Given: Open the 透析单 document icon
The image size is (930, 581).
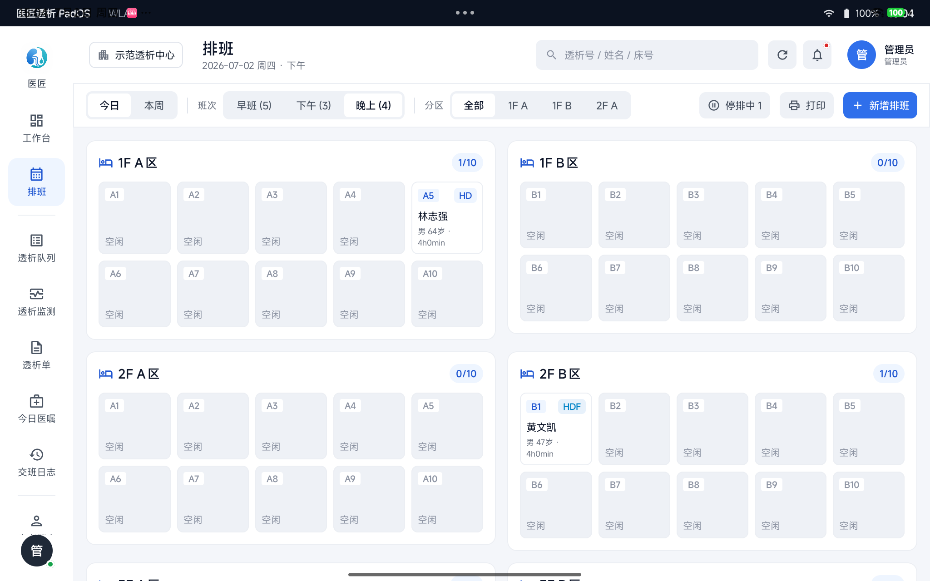Looking at the screenshot, I should 36,347.
